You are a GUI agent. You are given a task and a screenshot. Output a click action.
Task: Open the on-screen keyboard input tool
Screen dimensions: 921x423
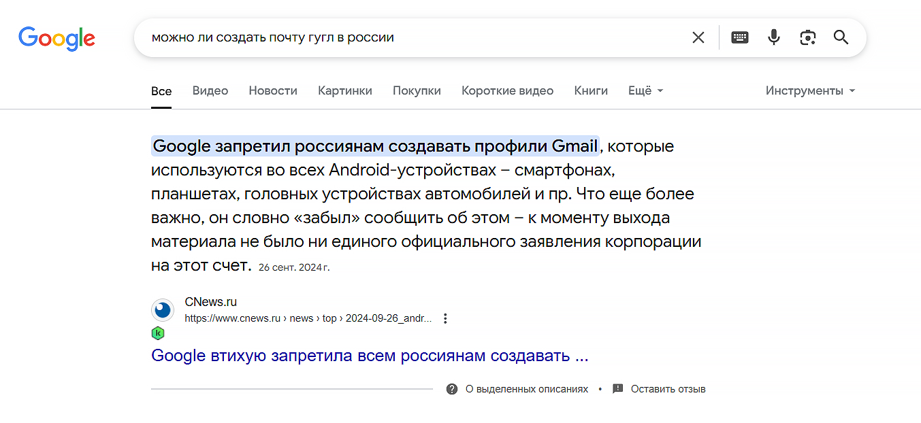click(740, 37)
